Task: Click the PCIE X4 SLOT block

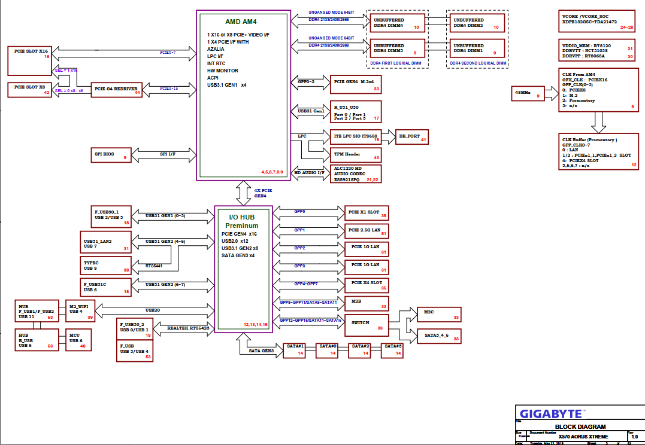Action: click(x=367, y=285)
